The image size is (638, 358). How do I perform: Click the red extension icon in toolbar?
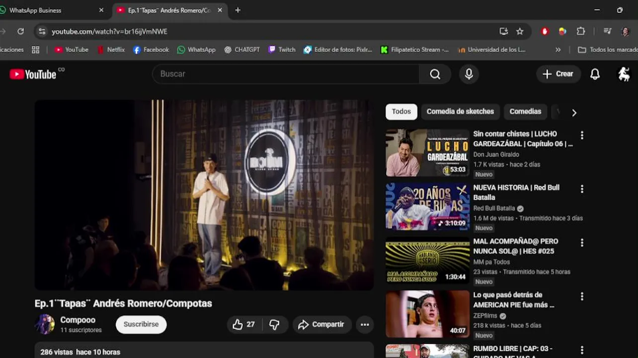point(545,31)
